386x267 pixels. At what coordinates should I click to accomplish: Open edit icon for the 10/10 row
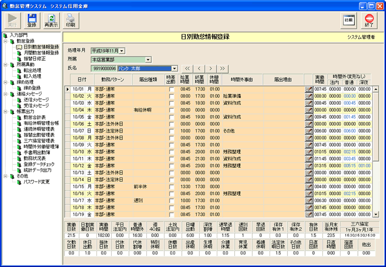coord(308,152)
